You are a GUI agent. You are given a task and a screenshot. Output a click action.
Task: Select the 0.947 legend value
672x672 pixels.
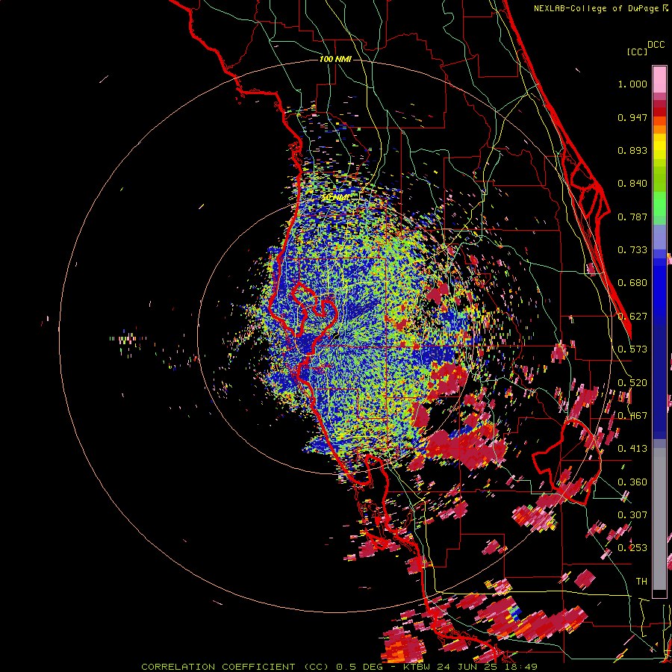coord(632,117)
